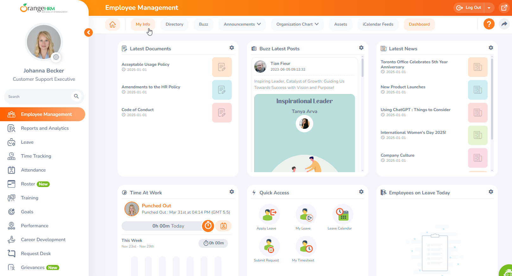This screenshot has width=512, height=276.
Task: Select Time Tracking in the sidebar
Action: click(x=36, y=156)
